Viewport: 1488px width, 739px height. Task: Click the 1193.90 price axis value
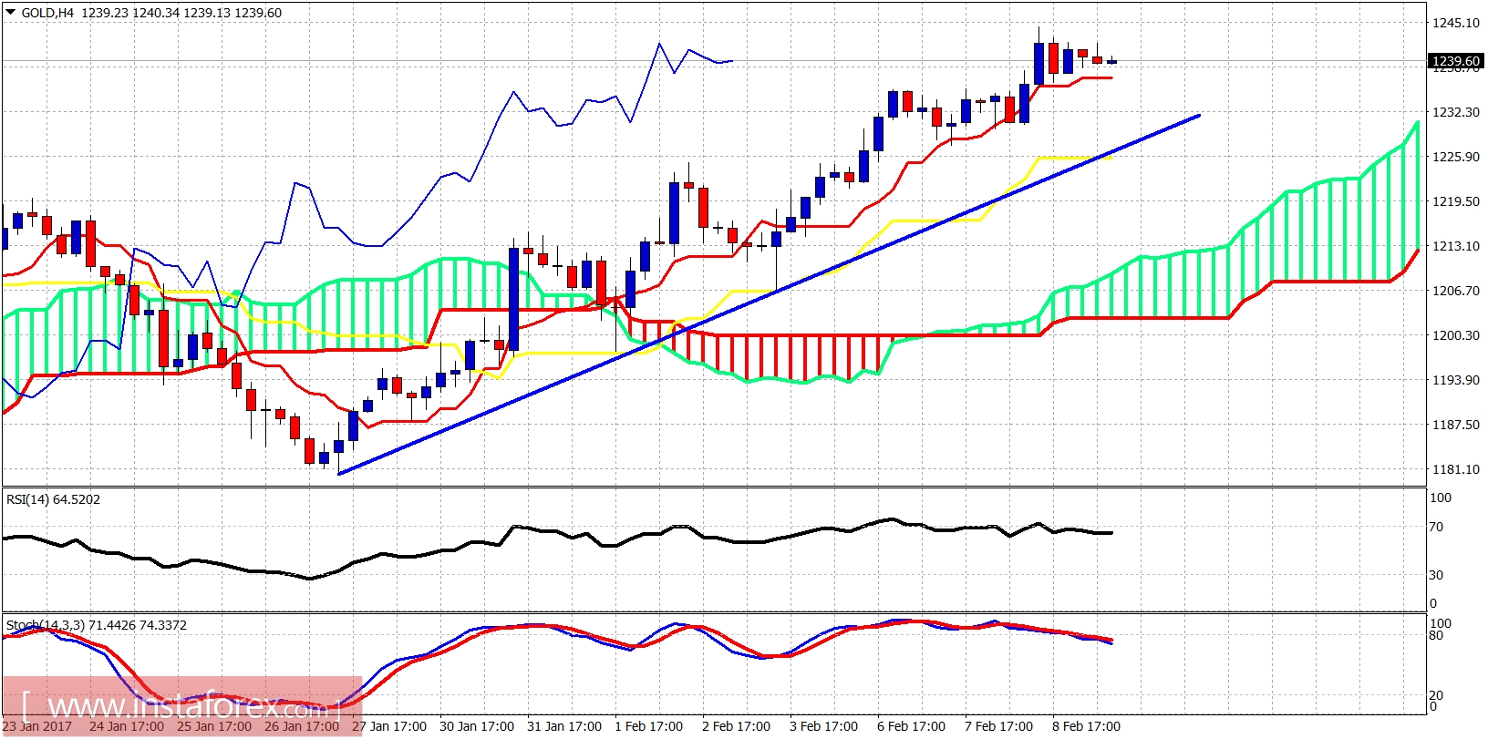coord(1456,380)
